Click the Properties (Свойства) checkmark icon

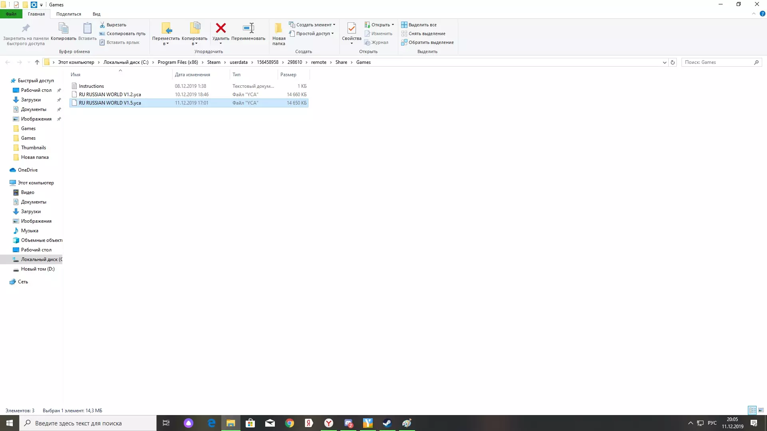point(352,28)
